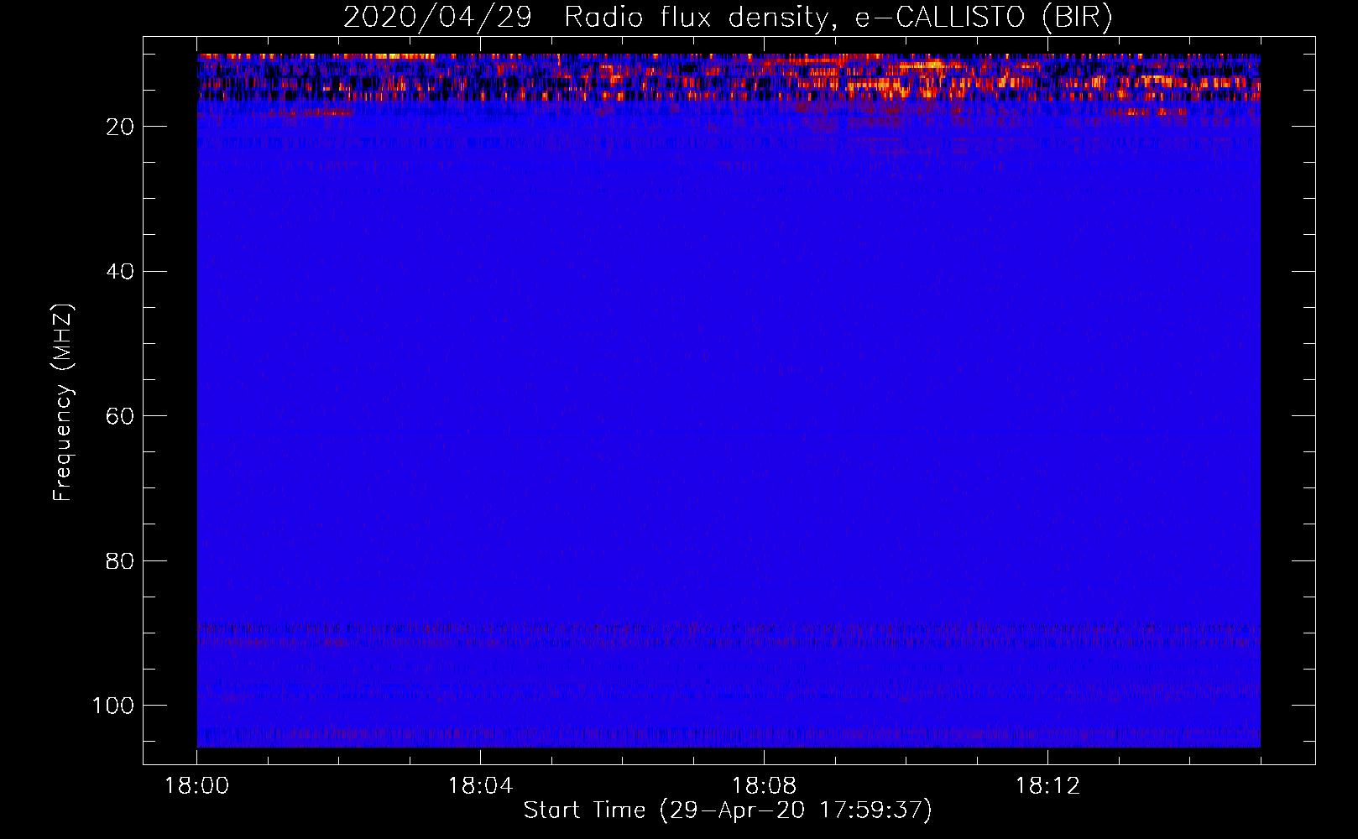
Task: Click the plot title '2020/04/29 Radio flux density, e-CALLISTO (BIR)'
Action: [x=728, y=17]
